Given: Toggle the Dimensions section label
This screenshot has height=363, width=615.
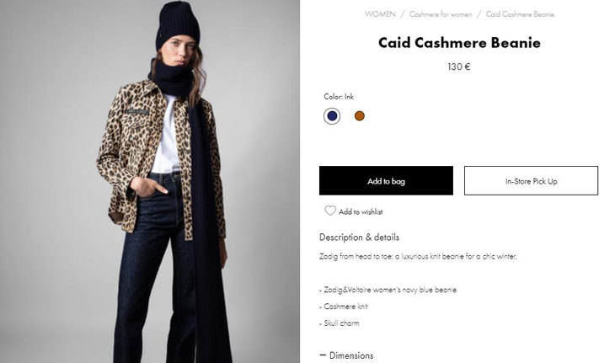Looking at the screenshot, I should tap(351, 355).
